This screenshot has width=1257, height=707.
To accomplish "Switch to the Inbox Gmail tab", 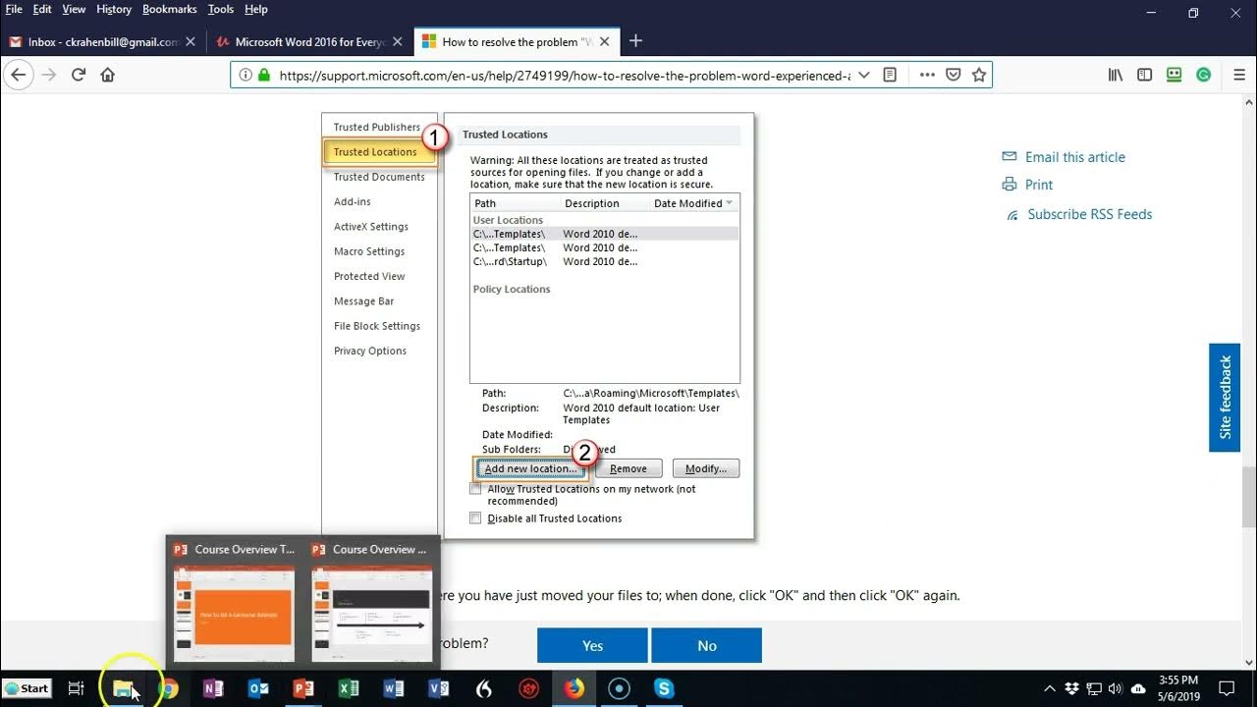I will 102,42.
